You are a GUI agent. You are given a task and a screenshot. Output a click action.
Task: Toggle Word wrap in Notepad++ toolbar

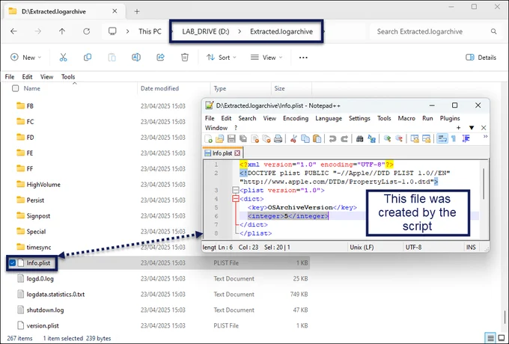pyautogui.click(x=442, y=139)
